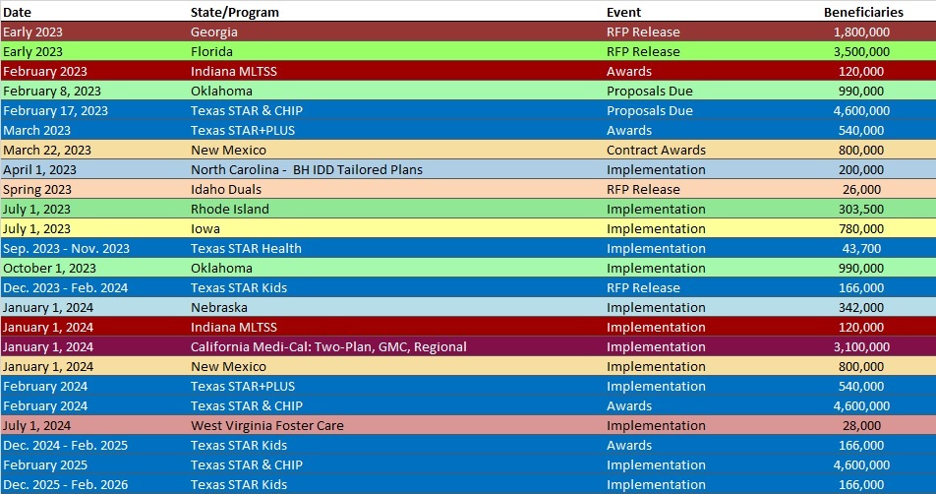This screenshot has width=936, height=494.
Task: Select North Carolina - BH IDD Tailored Plans
Action: (306, 169)
